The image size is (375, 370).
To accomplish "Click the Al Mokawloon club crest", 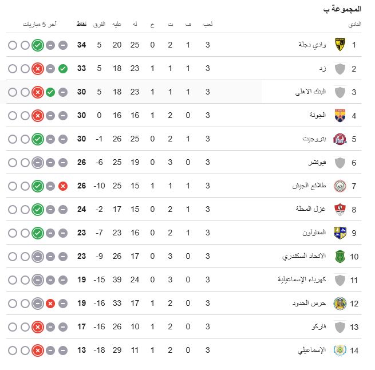I will point(340,233).
